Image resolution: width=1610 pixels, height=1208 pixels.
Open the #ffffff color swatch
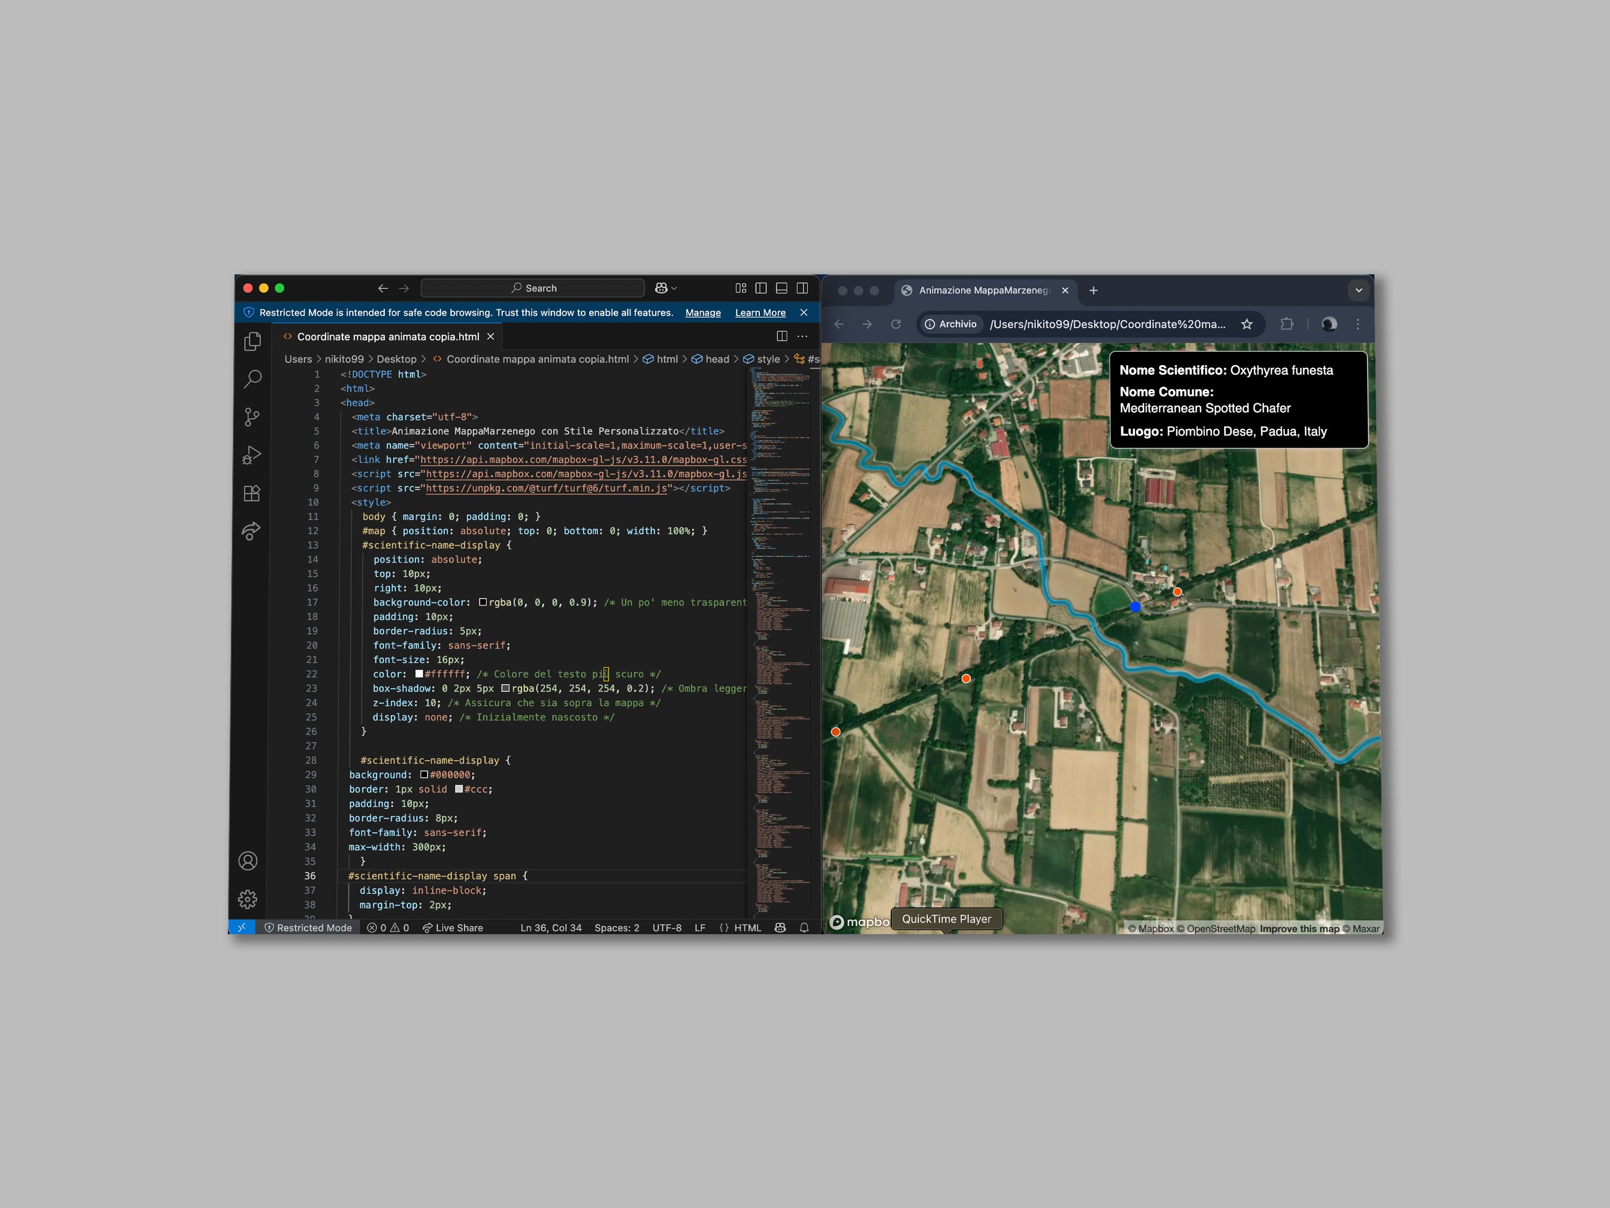point(419,674)
